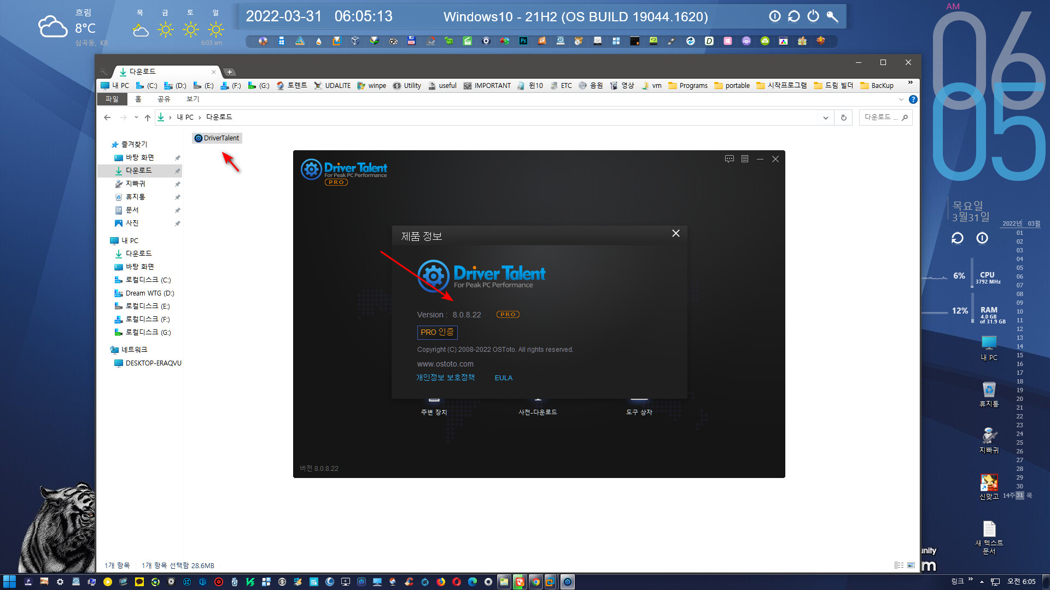
Task: Select 바탕 화면 under 즐겨찾기
Action: pos(139,157)
